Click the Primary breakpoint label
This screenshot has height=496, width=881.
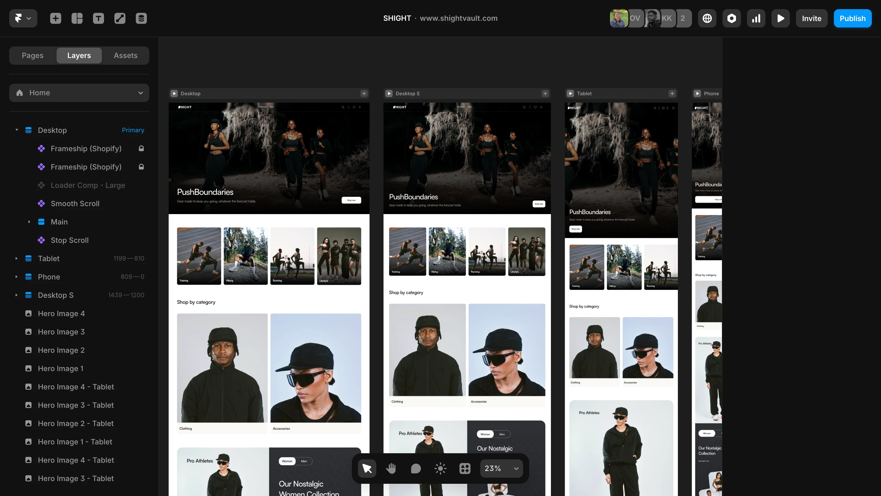click(133, 130)
